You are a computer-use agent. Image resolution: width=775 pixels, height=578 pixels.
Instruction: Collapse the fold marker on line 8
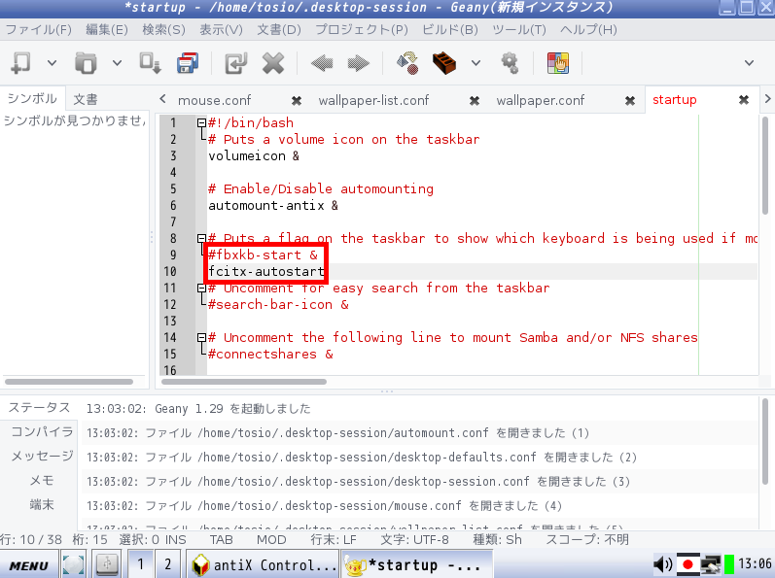[x=201, y=238]
